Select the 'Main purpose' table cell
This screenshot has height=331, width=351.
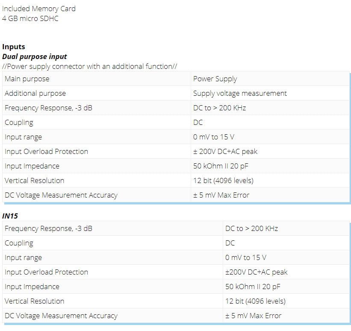tap(97, 79)
